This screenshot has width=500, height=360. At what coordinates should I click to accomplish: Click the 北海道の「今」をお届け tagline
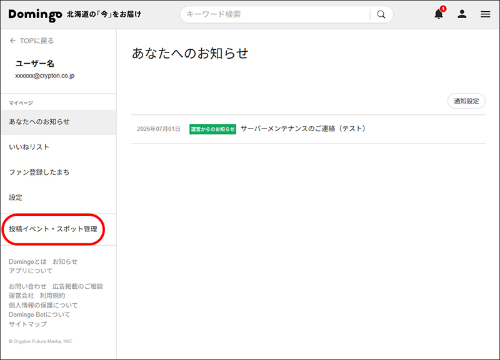click(x=104, y=14)
